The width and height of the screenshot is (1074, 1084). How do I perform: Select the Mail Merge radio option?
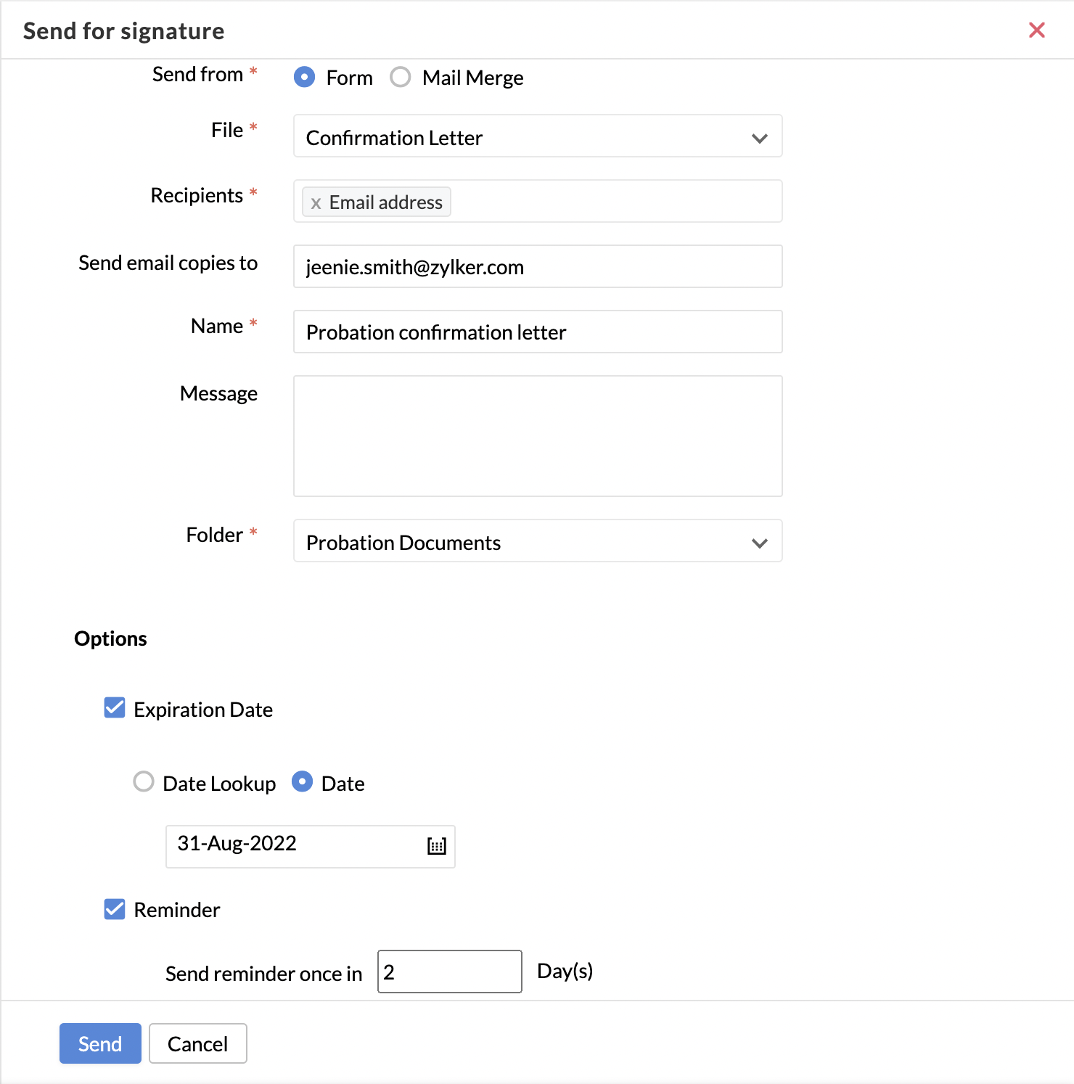400,77
